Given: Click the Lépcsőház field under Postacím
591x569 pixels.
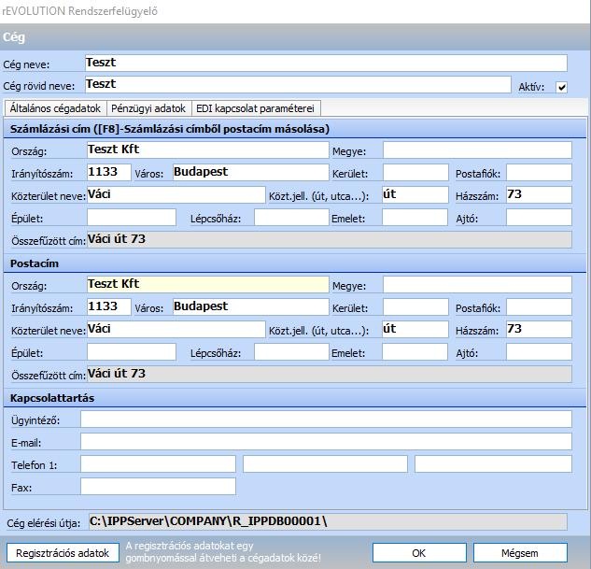Looking at the screenshot, I should point(291,351).
